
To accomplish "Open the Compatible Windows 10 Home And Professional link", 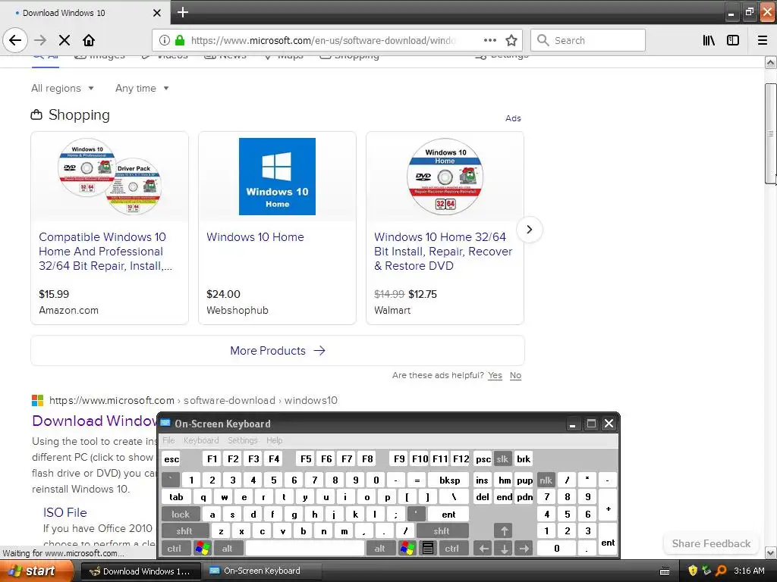I will (x=105, y=252).
